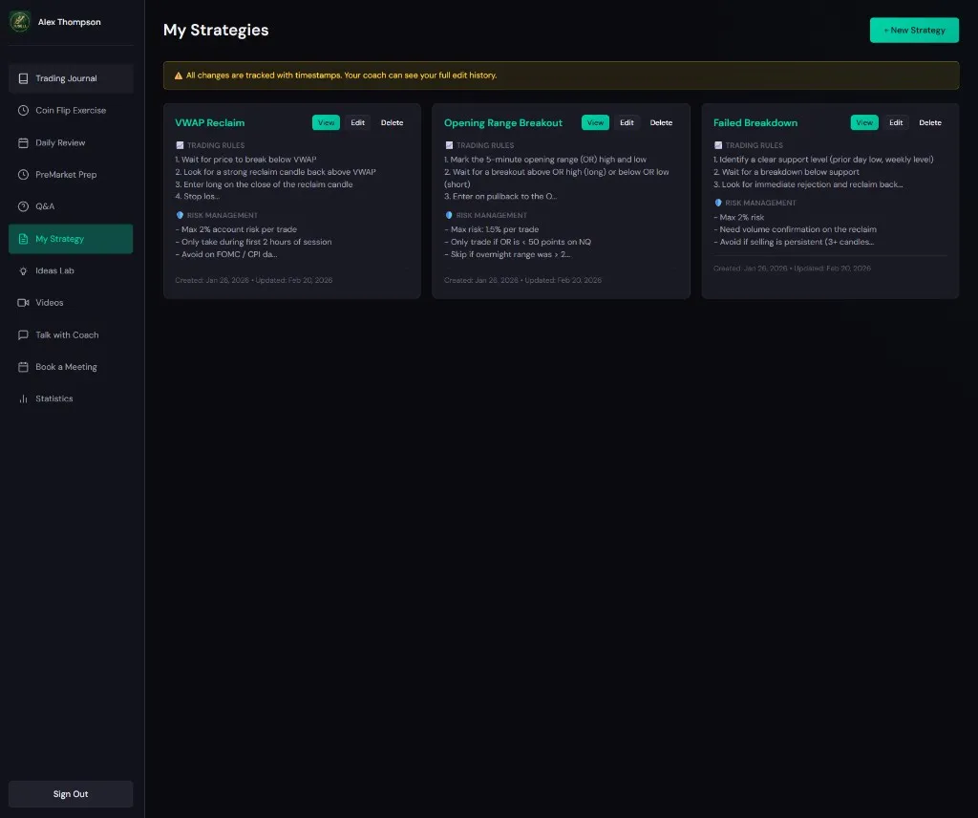Click the Daily Review calendar icon
The width and height of the screenshot is (978, 818).
pos(24,142)
